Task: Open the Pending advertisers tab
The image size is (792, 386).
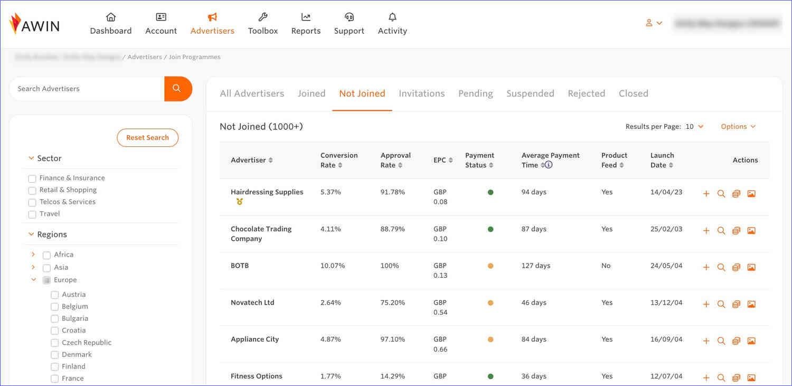Action: tap(475, 93)
